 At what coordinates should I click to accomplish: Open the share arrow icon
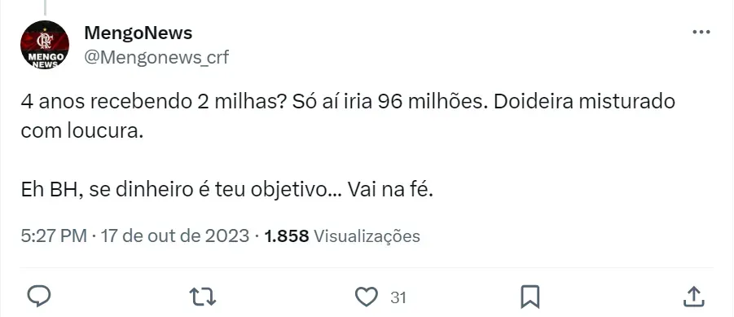(694, 296)
